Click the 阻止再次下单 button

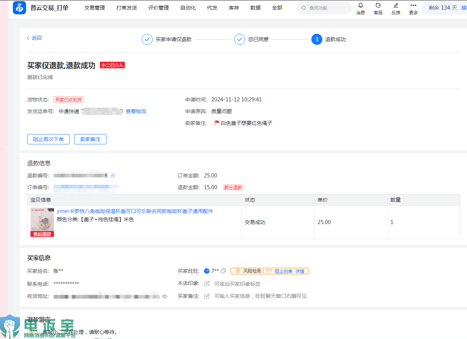point(48,139)
